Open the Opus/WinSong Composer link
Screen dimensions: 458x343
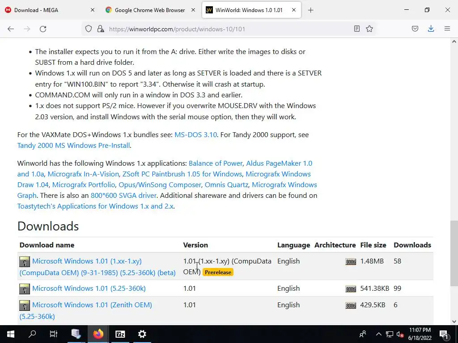click(160, 185)
